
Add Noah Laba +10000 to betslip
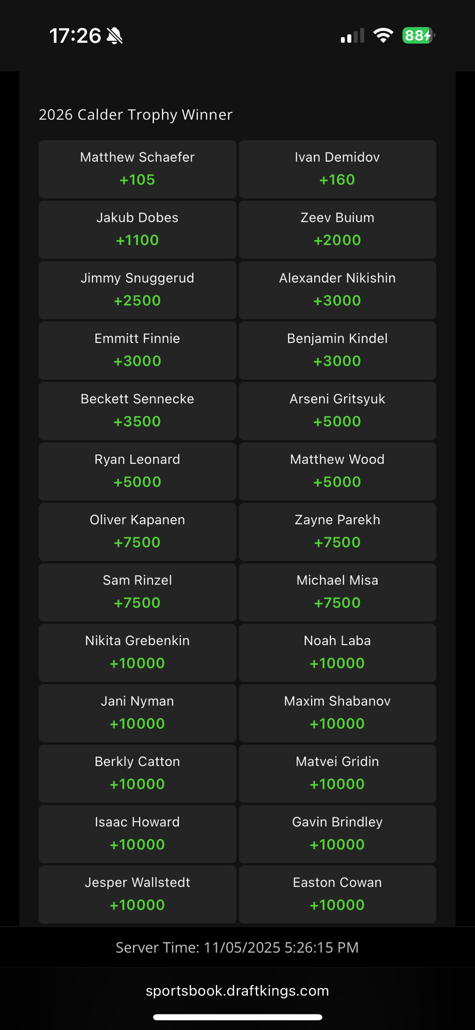click(x=337, y=653)
